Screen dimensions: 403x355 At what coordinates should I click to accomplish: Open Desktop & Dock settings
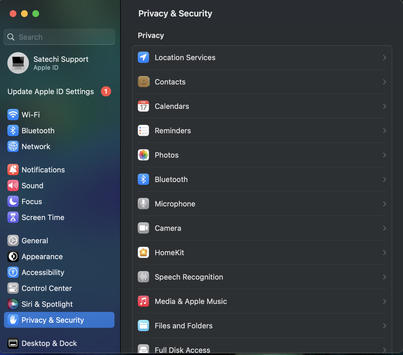click(59, 343)
